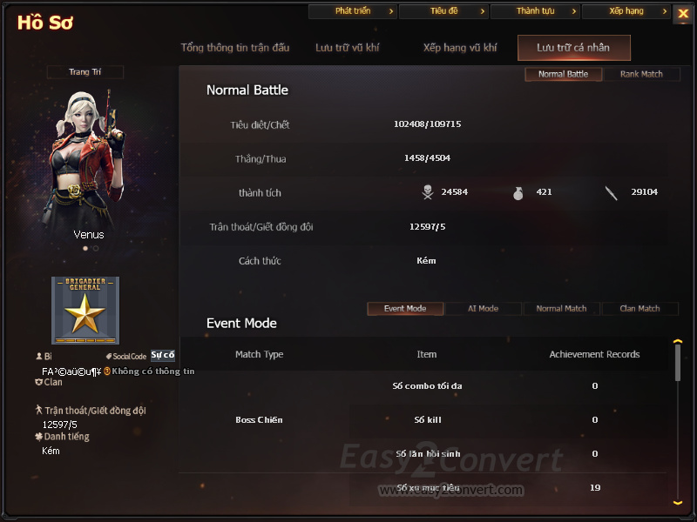Select the second character page dot
697x522 pixels.
click(x=96, y=249)
